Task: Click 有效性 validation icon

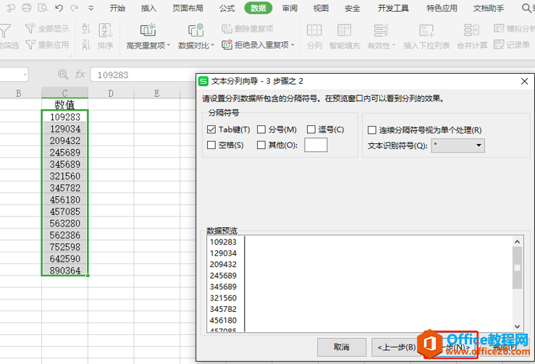Action: click(x=381, y=30)
